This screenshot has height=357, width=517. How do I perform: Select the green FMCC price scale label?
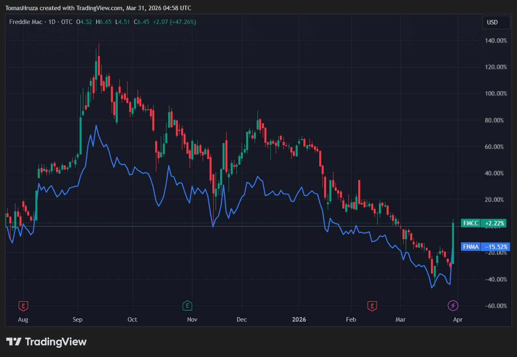[471, 223]
